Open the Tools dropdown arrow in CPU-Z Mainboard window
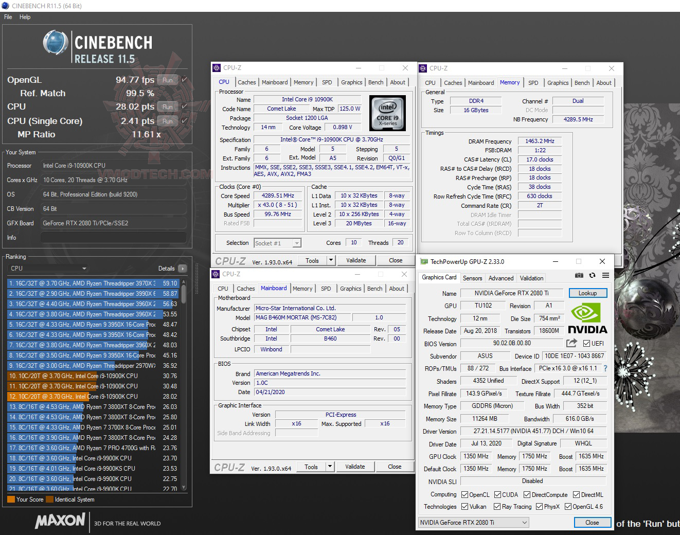 point(330,467)
